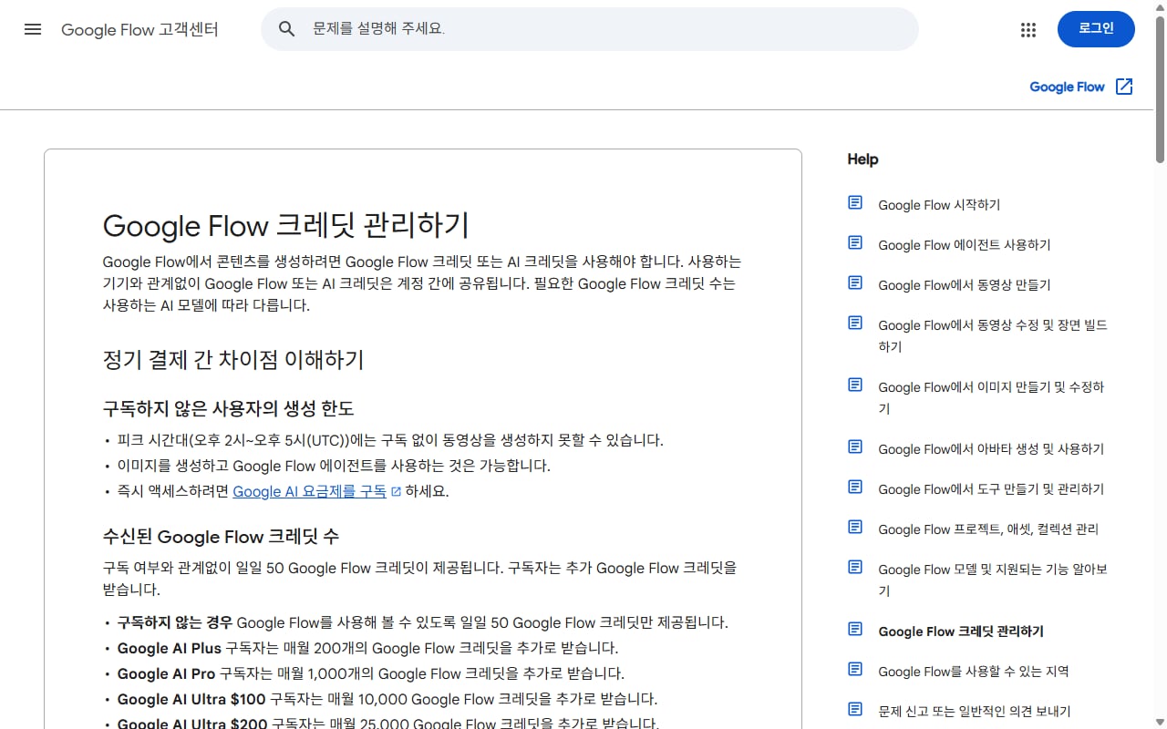The height and width of the screenshot is (729, 1167).
Task: Focus the 문제를 설명해 주세요 search field
Action: click(589, 29)
